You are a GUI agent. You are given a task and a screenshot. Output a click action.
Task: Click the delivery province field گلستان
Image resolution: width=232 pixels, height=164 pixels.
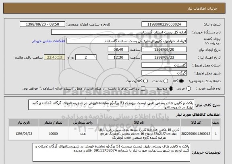164,65
